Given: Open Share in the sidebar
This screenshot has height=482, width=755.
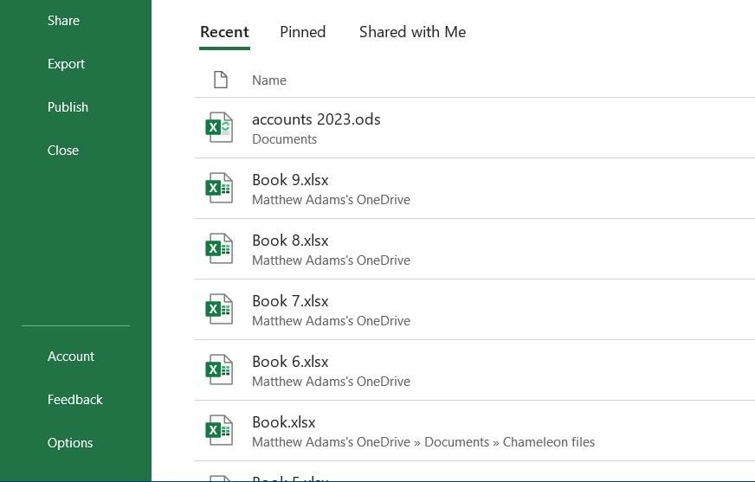Looking at the screenshot, I should 63,21.
